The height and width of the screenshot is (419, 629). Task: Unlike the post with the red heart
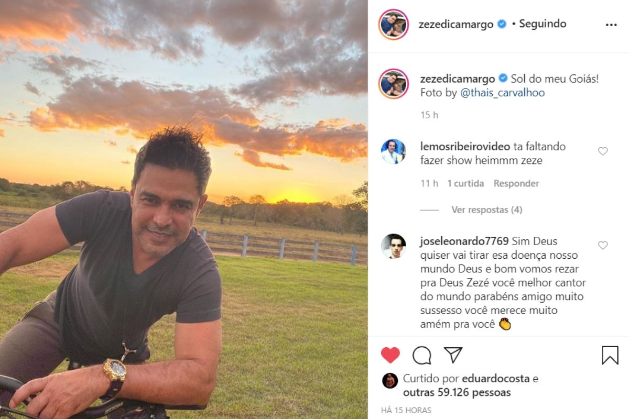tap(391, 355)
